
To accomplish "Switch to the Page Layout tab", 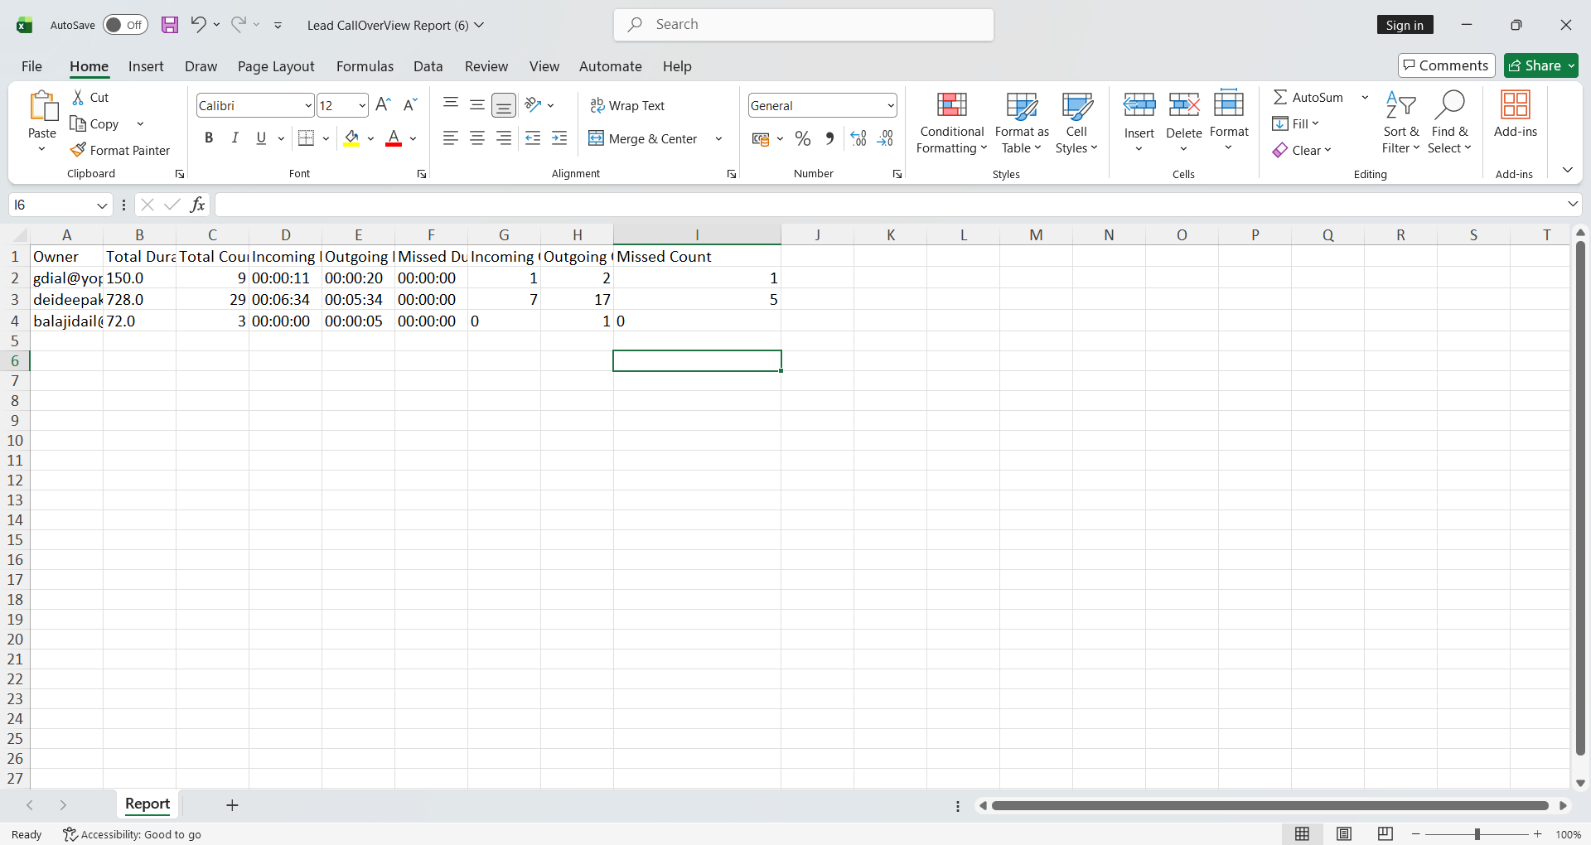I will (276, 66).
